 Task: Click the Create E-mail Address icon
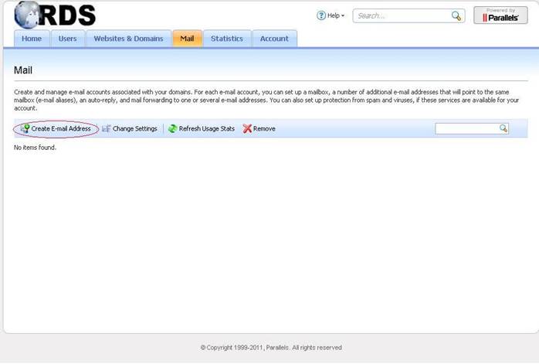pos(25,128)
